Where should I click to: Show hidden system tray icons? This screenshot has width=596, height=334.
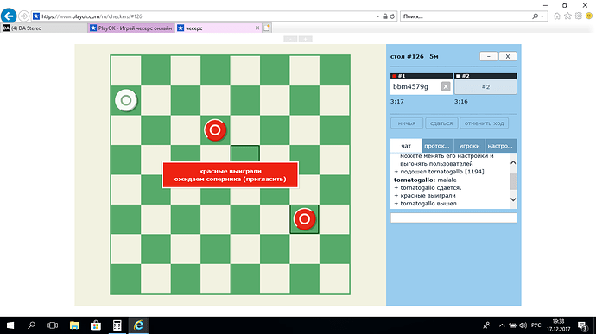click(502, 325)
